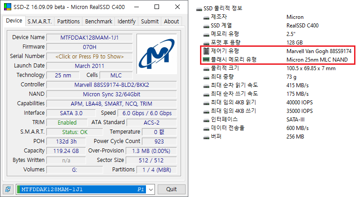This screenshot has width=364, height=197.
Task: Click the drive icon next to 최대 임의 4KB 읽기
Action: (206, 103)
